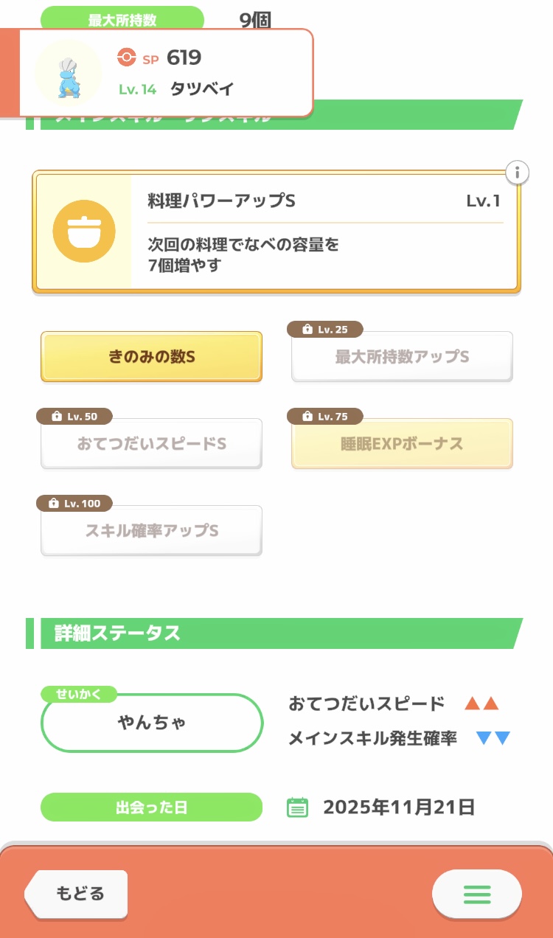Open the 料理パワーアップS main skill card
This screenshot has width=553, height=938.
tap(324, 232)
